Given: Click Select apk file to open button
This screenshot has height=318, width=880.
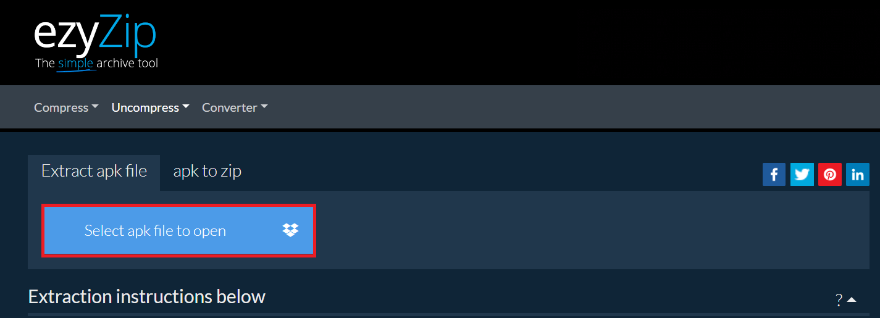Looking at the screenshot, I should click(x=178, y=230).
